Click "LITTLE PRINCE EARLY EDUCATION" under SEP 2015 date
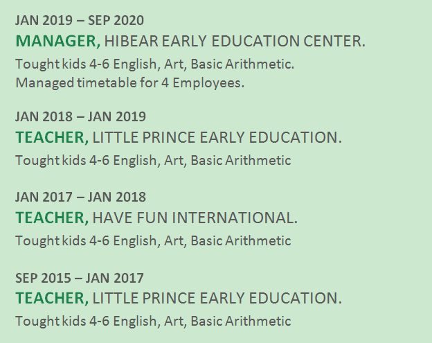 click(217, 298)
